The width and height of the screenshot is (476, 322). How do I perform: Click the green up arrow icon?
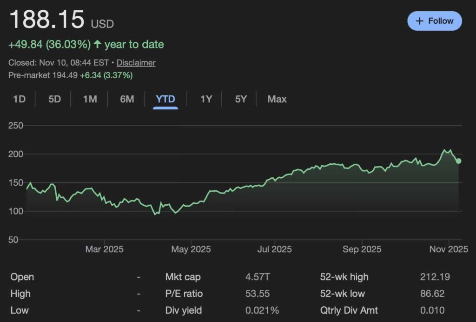click(x=97, y=45)
